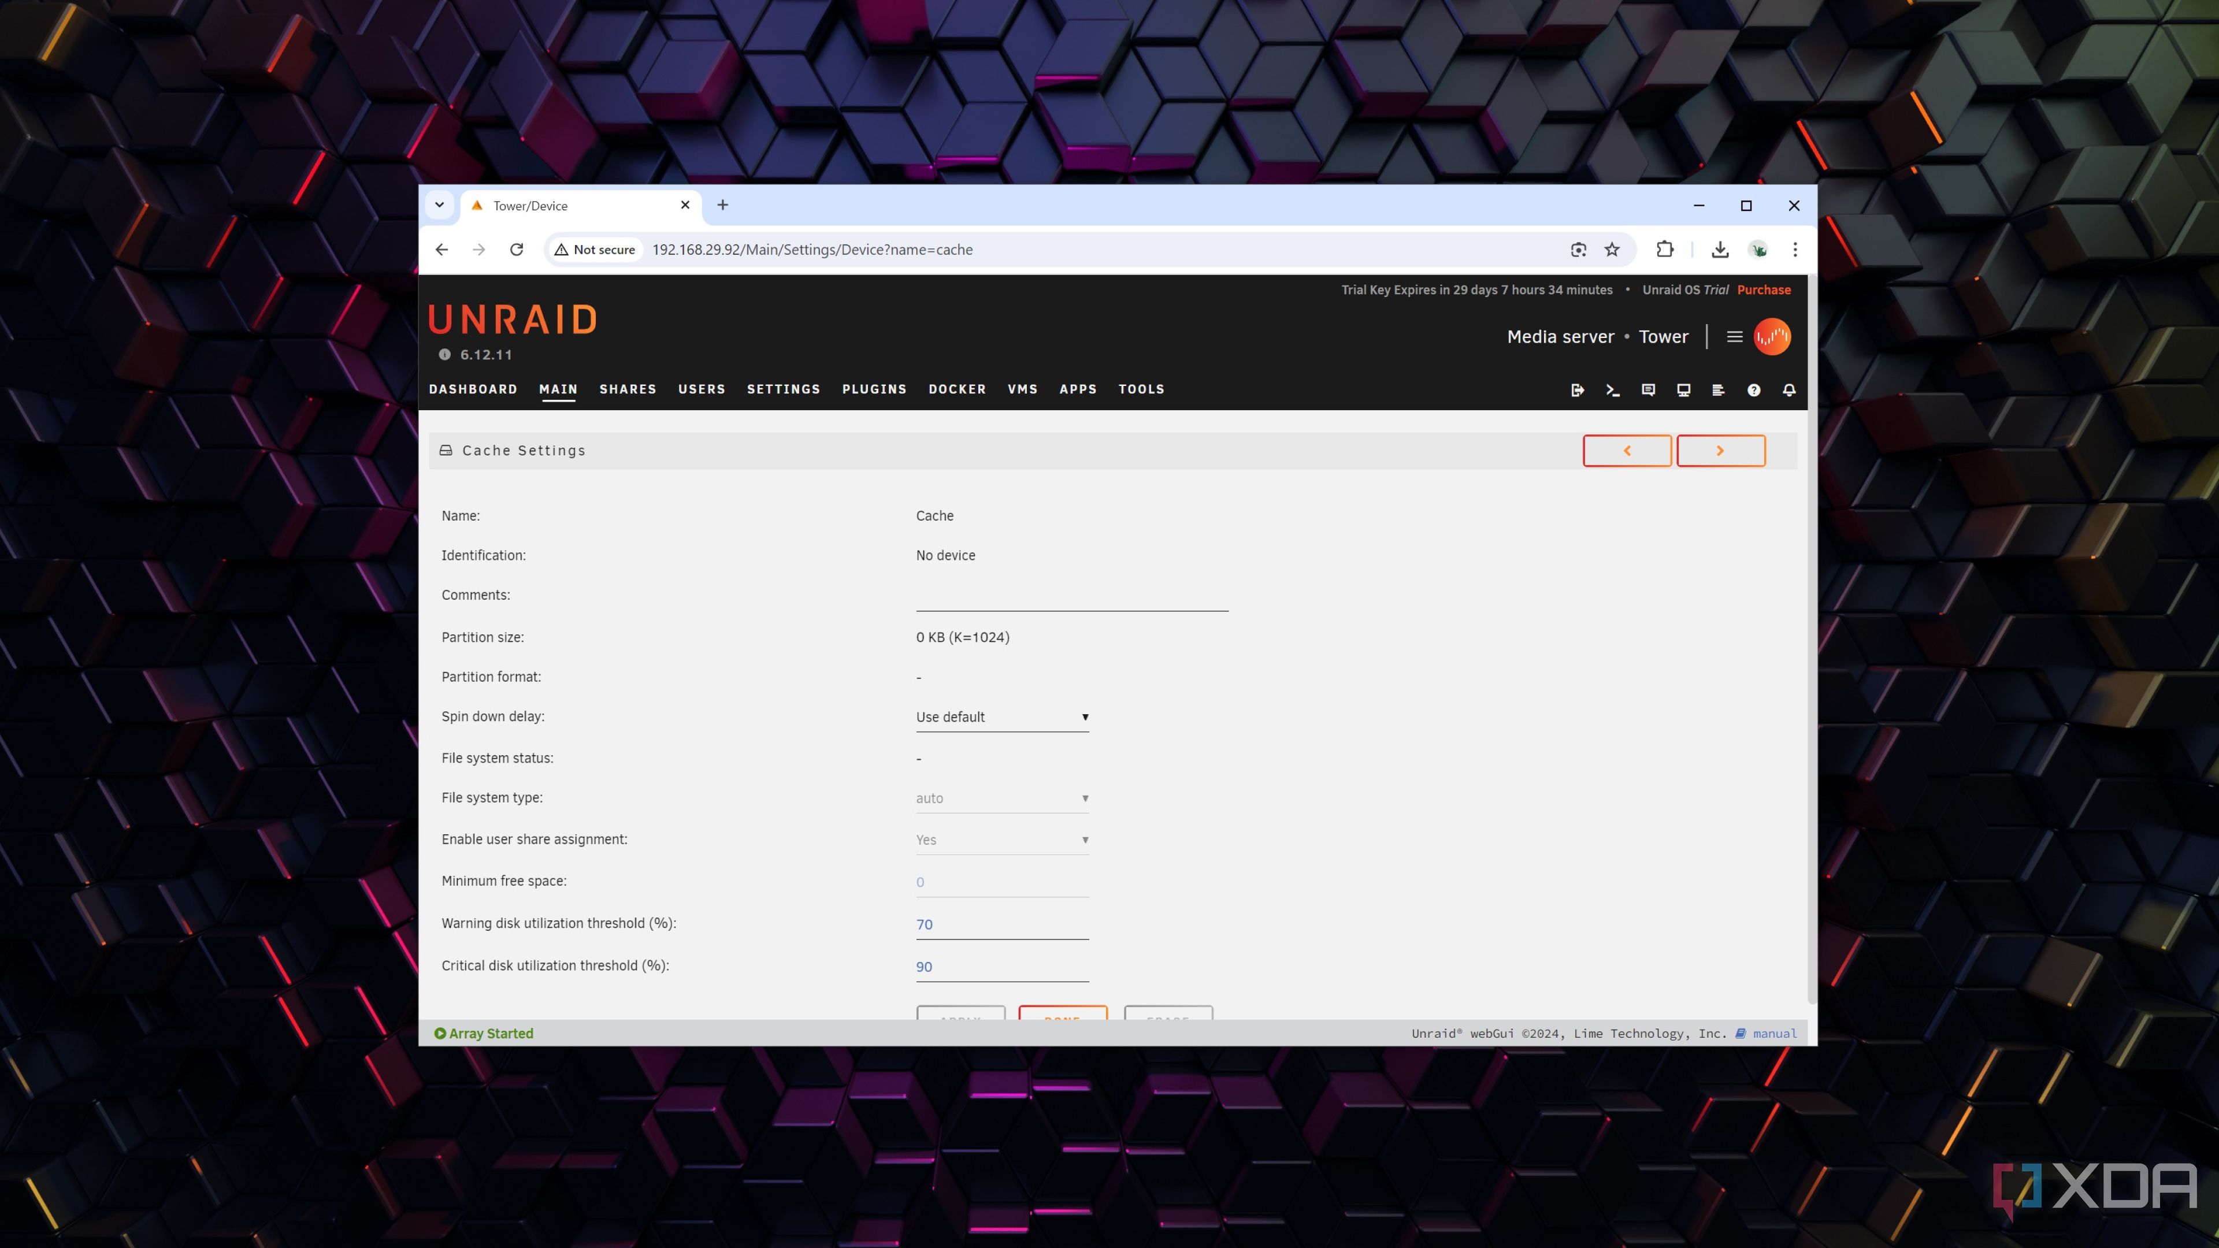Click the logout icon in the toolbar
Image resolution: width=2219 pixels, height=1248 pixels.
(1578, 390)
